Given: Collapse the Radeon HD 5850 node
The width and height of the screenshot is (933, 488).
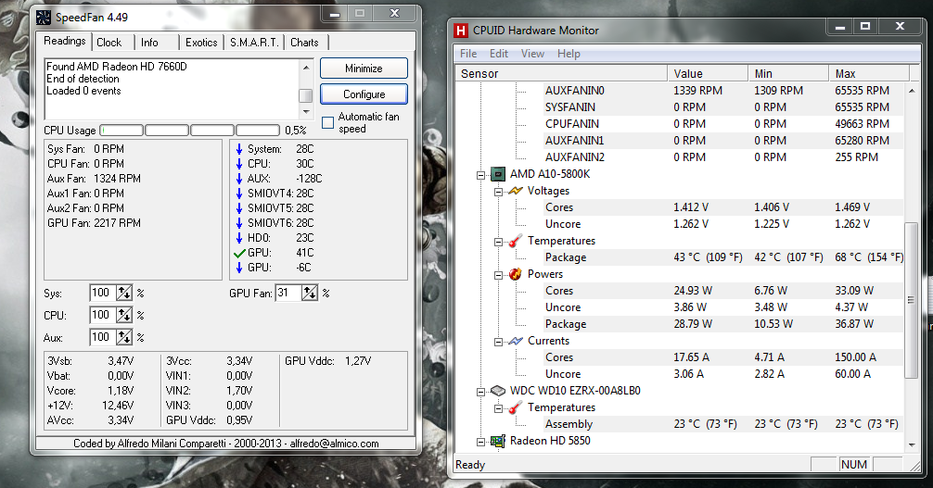Looking at the screenshot, I should tap(480, 442).
